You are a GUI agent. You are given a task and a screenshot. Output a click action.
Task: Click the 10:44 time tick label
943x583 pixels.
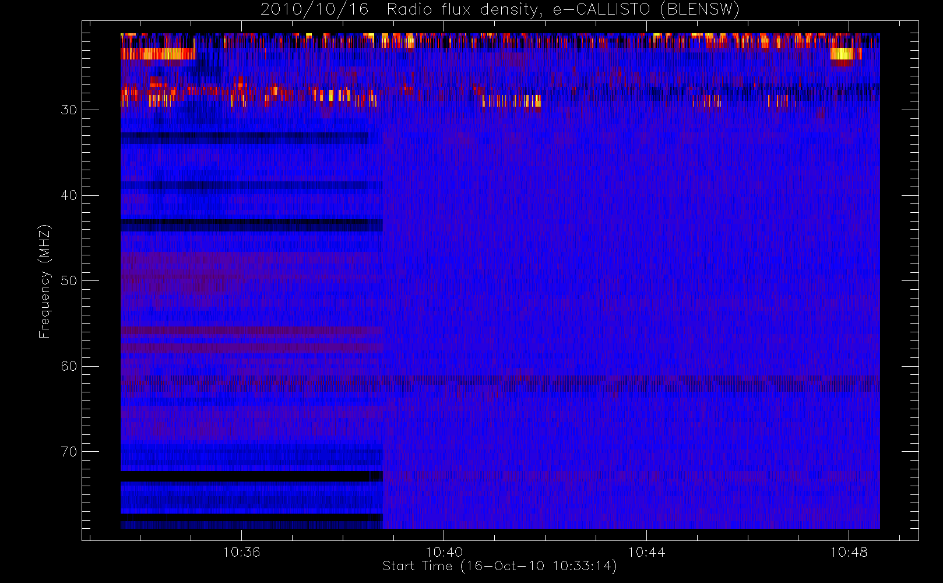(646, 552)
